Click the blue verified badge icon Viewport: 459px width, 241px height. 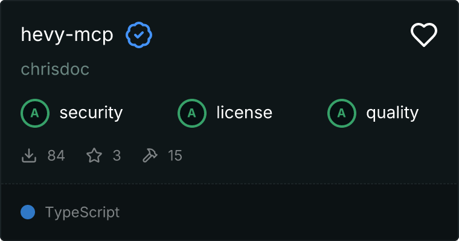(139, 35)
